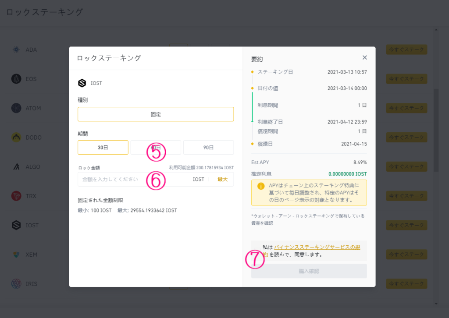Choose the 30日 period option
The image size is (449, 318).
pos(103,147)
